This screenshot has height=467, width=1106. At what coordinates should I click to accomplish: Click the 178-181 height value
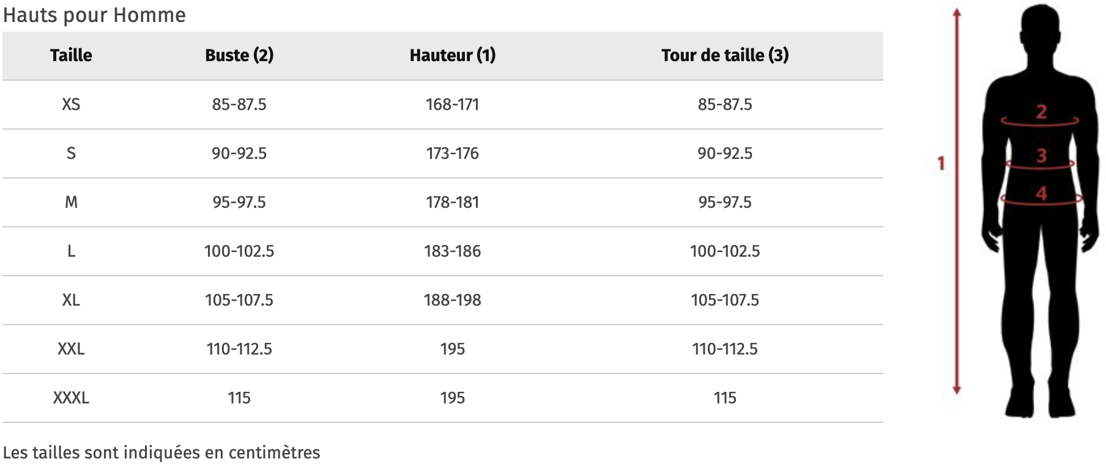click(x=453, y=202)
